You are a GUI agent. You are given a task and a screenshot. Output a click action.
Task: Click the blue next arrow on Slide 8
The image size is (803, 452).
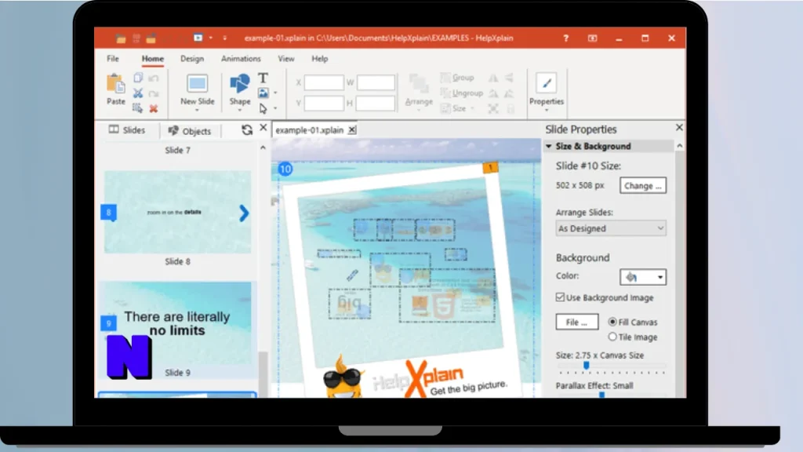244,213
